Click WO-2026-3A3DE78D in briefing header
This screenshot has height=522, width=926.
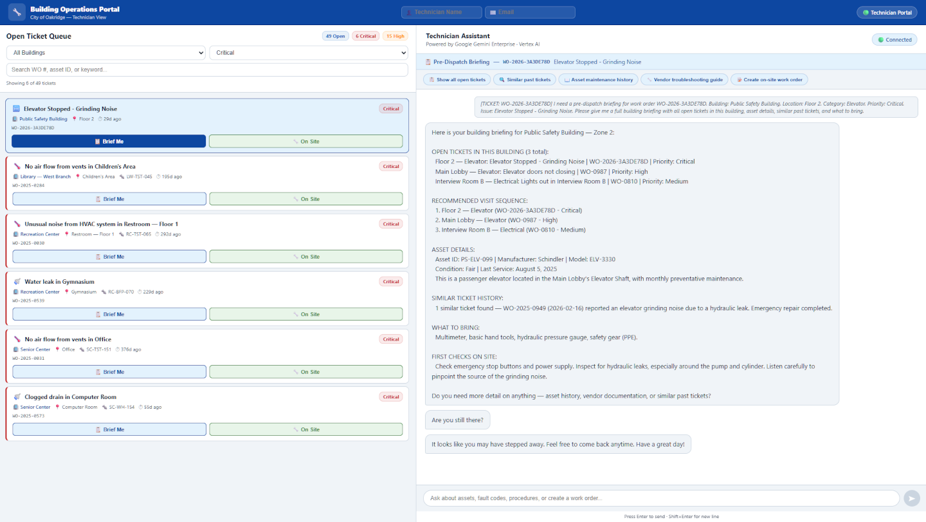pyautogui.click(x=526, y=62)
